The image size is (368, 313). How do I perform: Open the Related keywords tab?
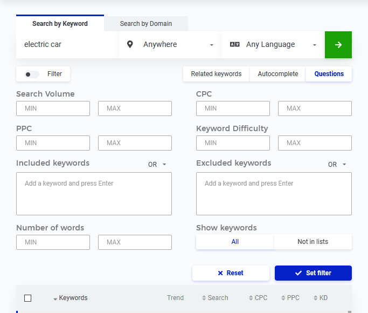point(216,74)
